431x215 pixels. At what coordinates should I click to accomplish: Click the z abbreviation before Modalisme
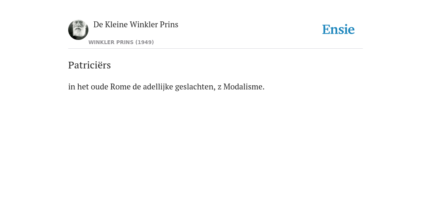[x=219, y=87]
